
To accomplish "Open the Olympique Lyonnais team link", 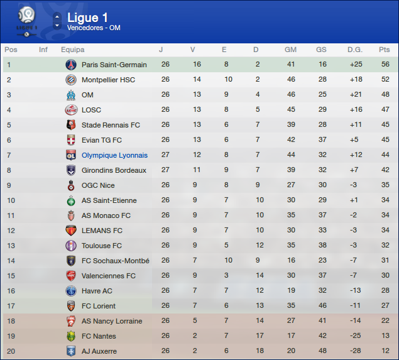I will click(x=114, y=155).
